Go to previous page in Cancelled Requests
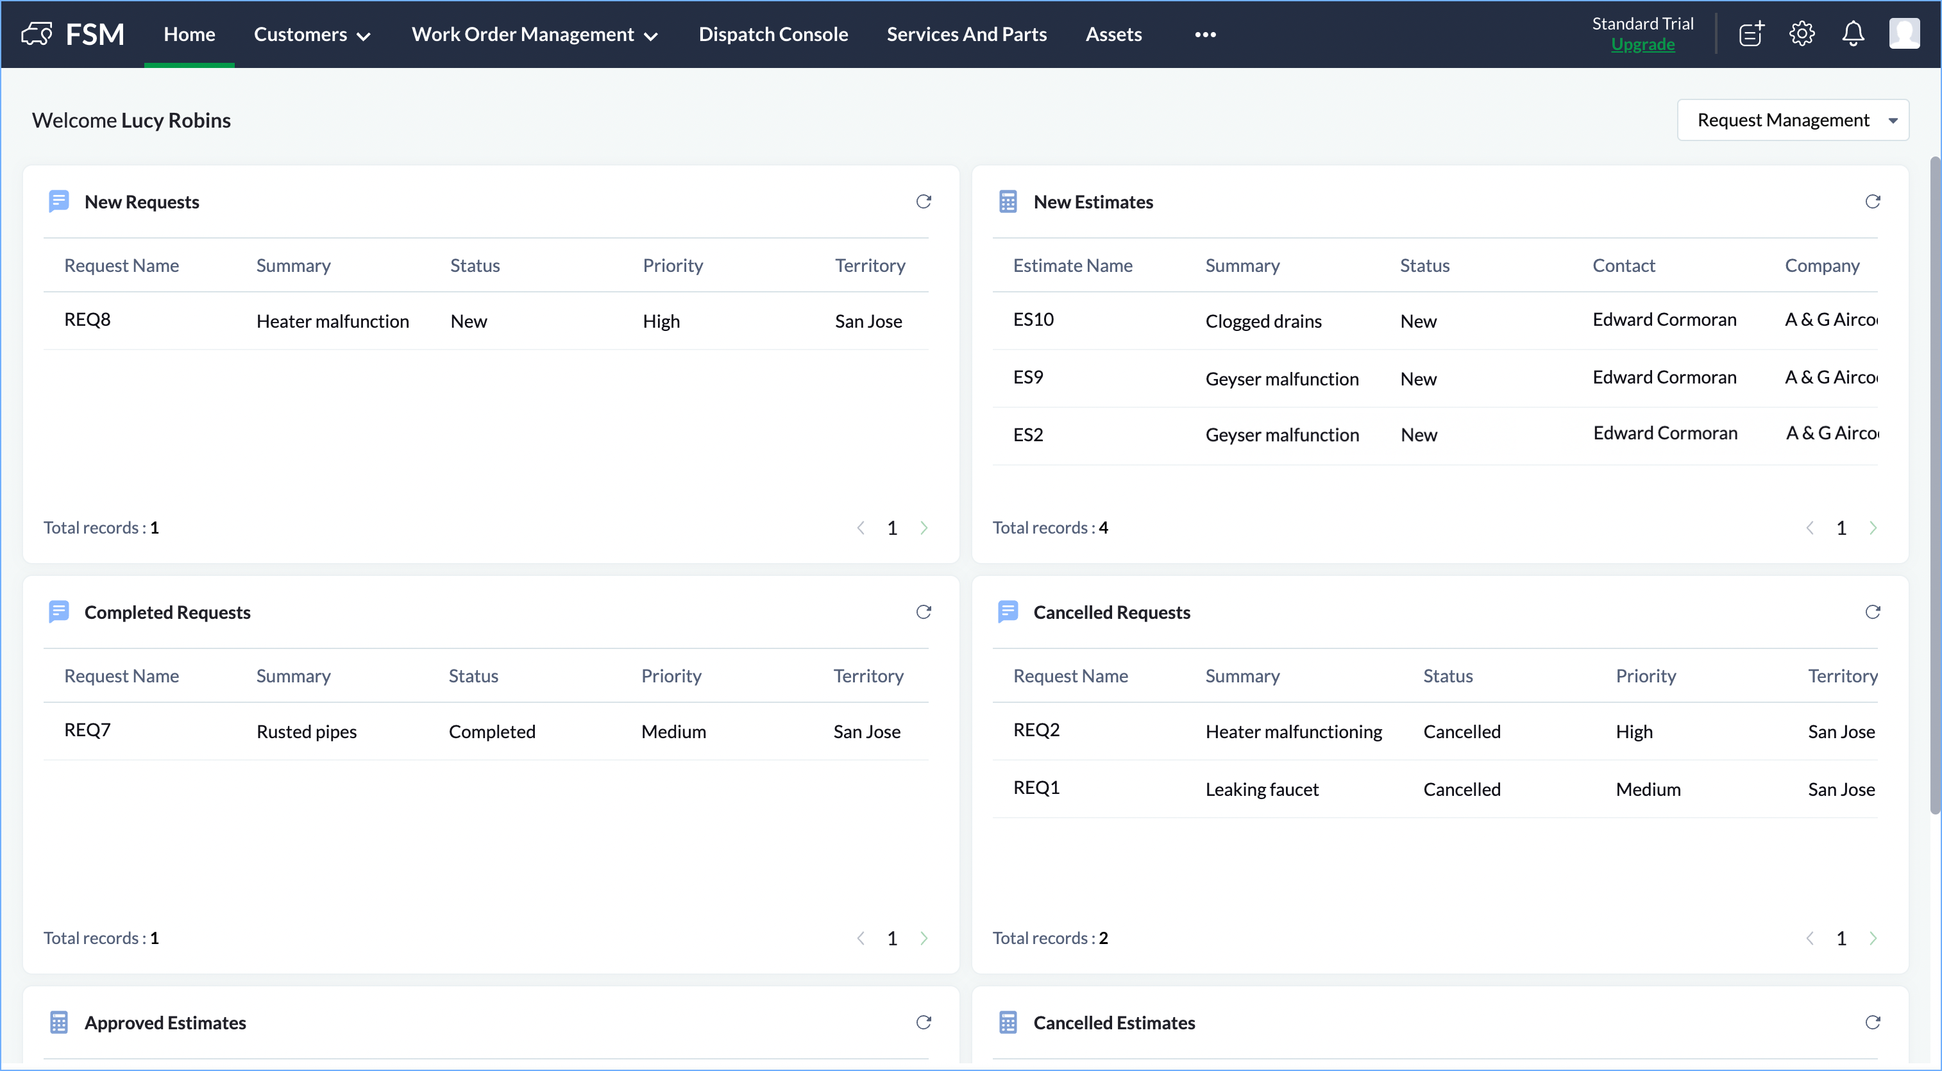Viewport: 1942px width, 1071px height. (1810, 938)
